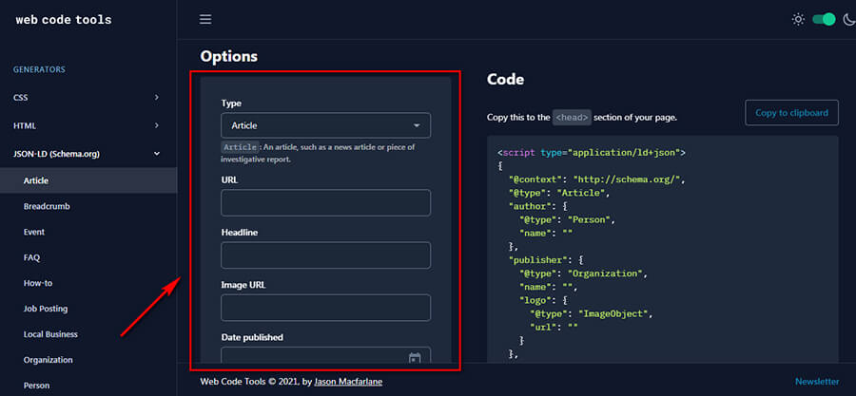
Task: Expand the CSS generators section
Action: pyautogui.click(x=88, y=97)
